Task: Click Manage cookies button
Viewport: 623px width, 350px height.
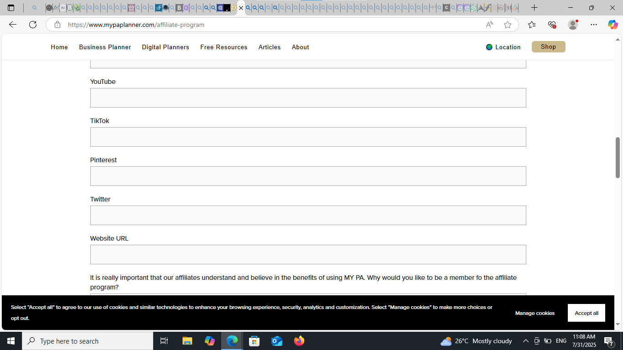Action: (535, 313)
